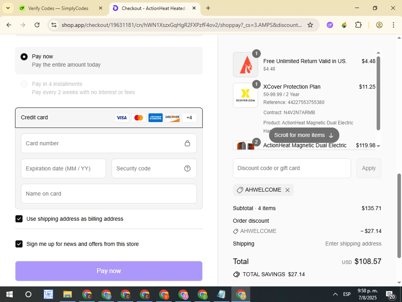Open the XCover Protection Plan thumbnail
Screen dimensions: 402x302
tap(245, 95)
